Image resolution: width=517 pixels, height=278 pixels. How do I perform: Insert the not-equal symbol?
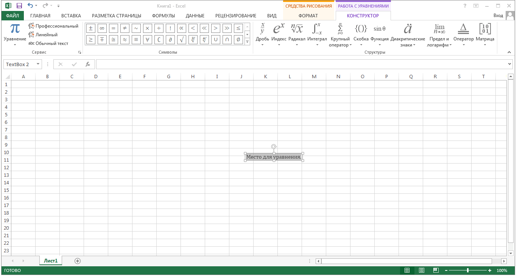point(125,28)
